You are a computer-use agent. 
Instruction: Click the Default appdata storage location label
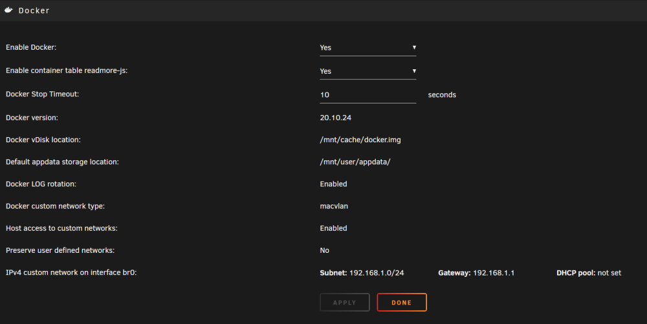click(62, 162)
